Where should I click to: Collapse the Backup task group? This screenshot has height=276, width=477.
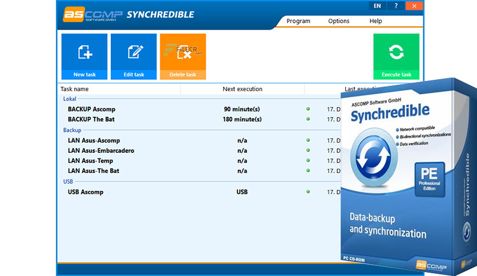point(72,130)
